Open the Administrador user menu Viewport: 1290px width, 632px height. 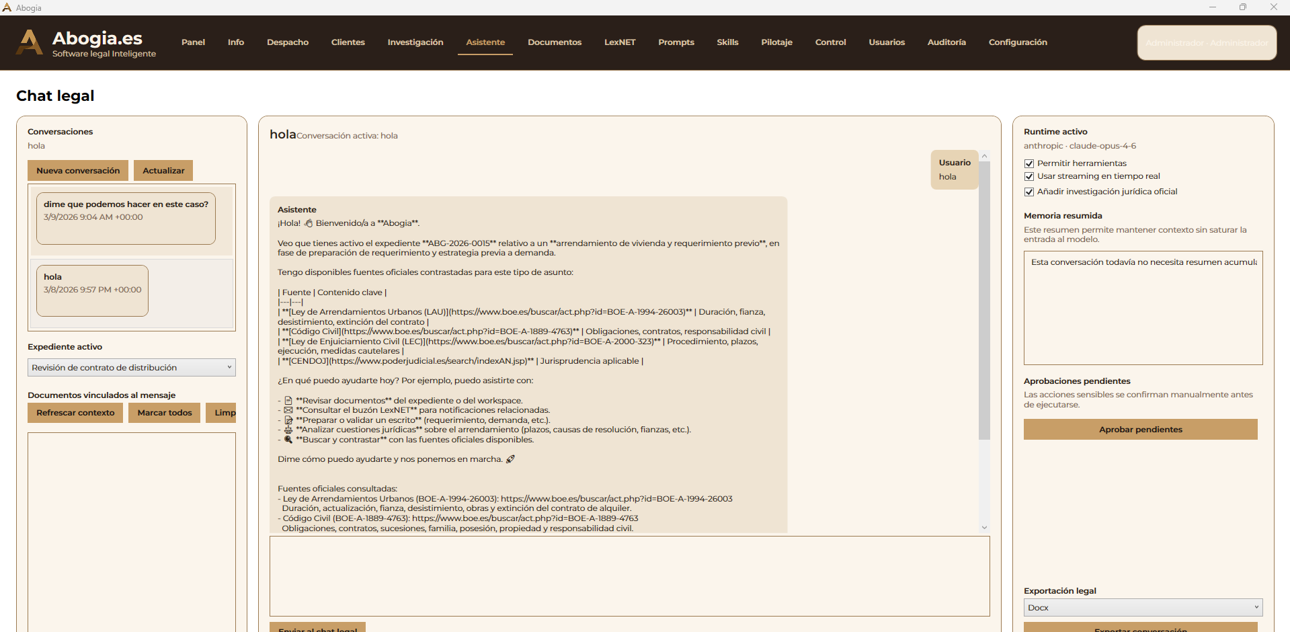pos(1206,43)
